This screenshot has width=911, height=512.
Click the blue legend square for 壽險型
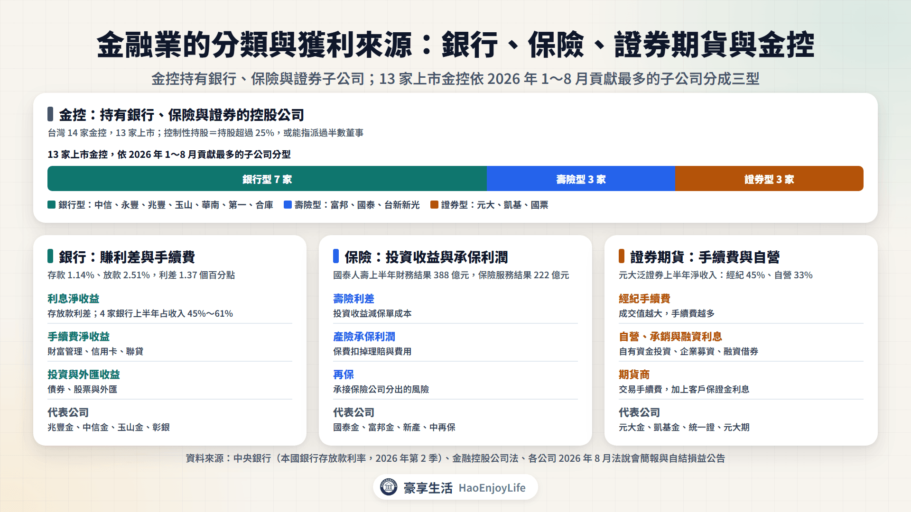point(288,205)
